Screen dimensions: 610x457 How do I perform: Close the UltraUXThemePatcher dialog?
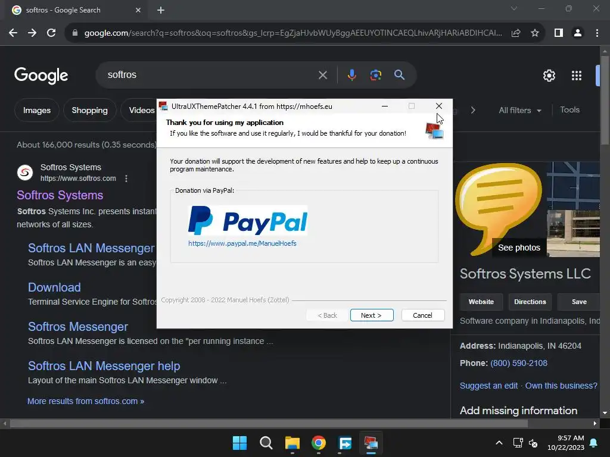pos(439,106)
